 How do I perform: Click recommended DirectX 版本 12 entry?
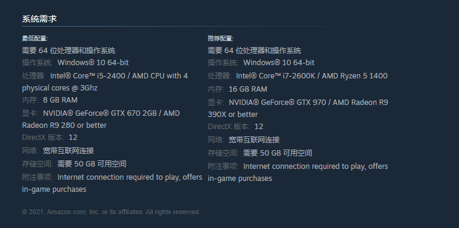coord(235,127)
